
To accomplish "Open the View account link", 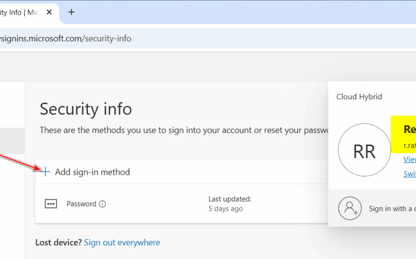I will click(409, 159).
